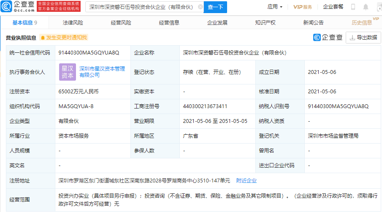Expand the 应用 dropdown menu
382x212 pixels.
275,7
